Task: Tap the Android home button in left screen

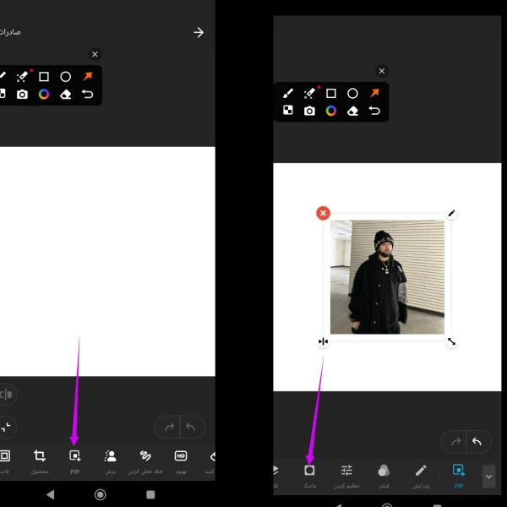Action: 101,494
